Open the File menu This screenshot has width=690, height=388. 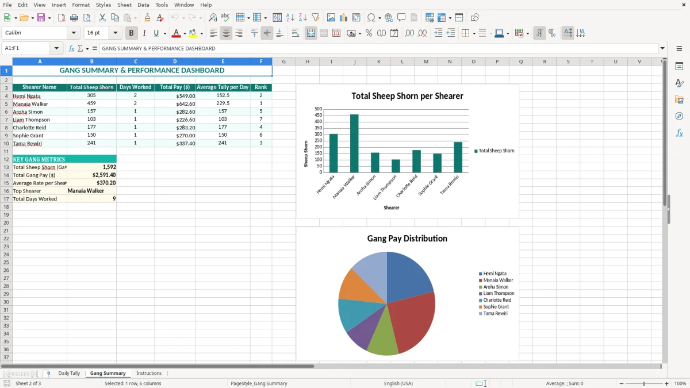pos(7,5)
